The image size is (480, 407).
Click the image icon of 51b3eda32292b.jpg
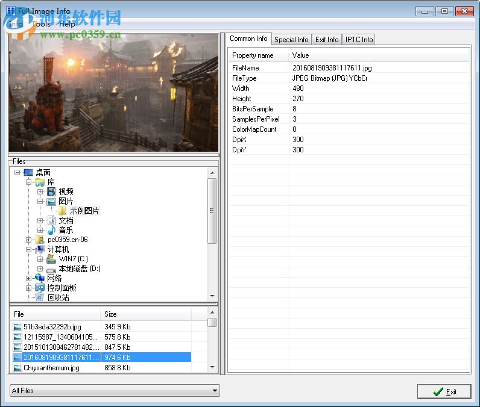pyautogui.click(x=17, y=327)
